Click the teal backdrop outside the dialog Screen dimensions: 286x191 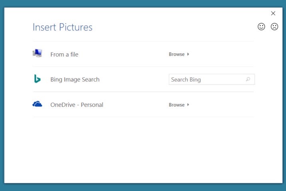(x=2, y=96)
